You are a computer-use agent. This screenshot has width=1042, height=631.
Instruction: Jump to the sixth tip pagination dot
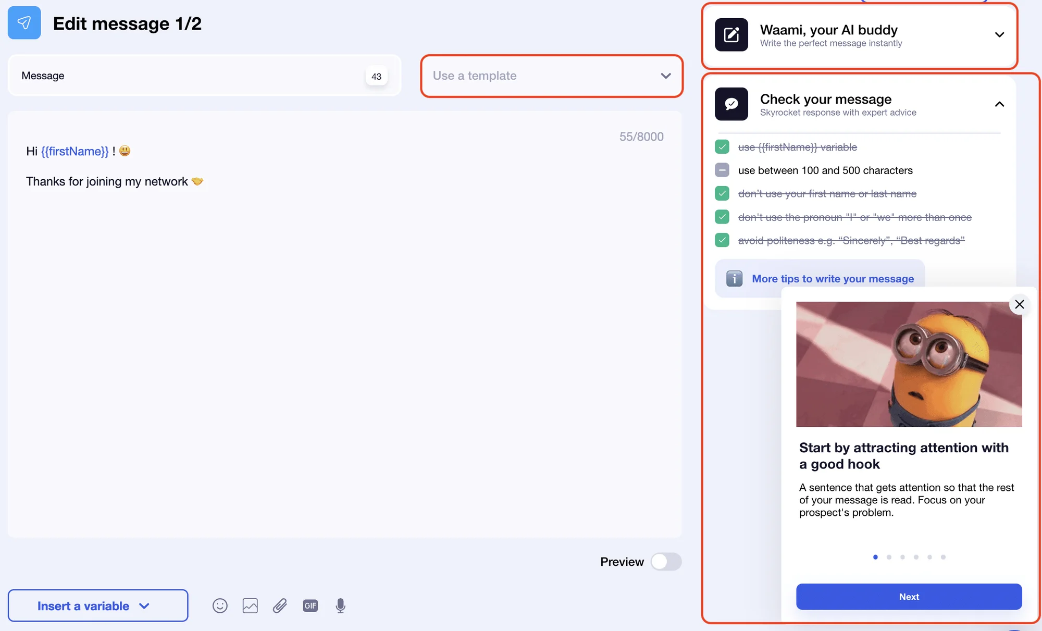943,557
